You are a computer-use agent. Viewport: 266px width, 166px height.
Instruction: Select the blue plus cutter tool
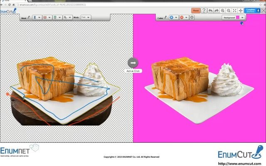point(172,17)
